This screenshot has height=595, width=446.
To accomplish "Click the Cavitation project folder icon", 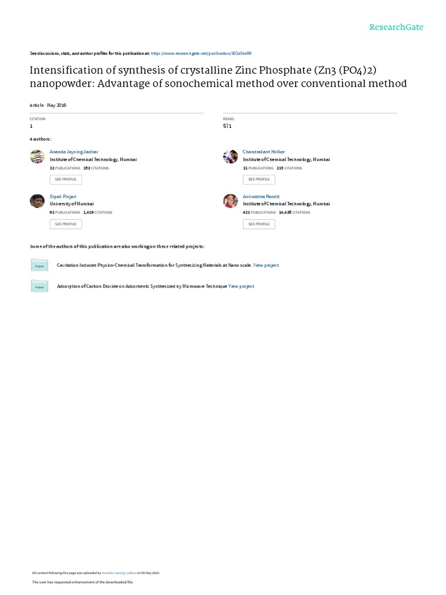I will coord(39,265).
